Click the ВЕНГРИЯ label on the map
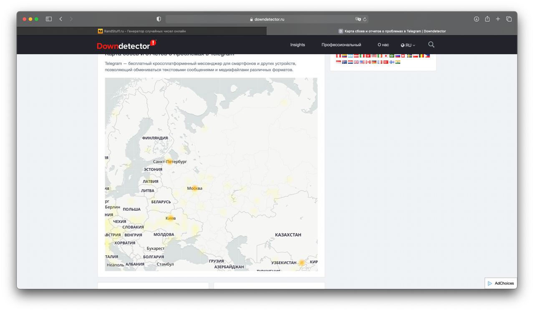 (x=133, y=235)
